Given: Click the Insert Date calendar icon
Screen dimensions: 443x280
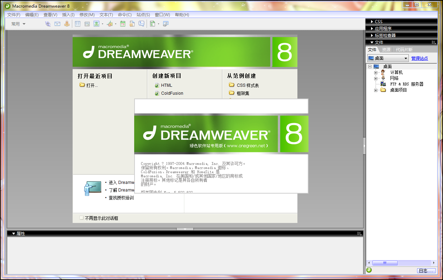Looking at the screenshot, I should pyautogui.click(x=122, y=24).
